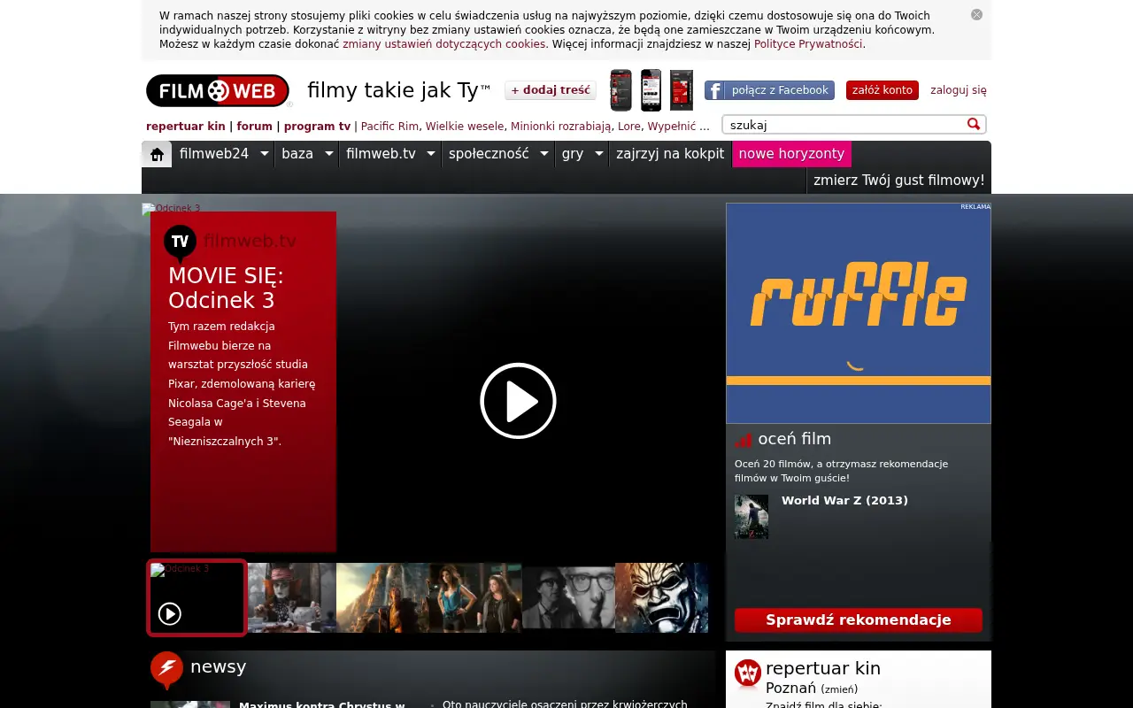Expand the gry dropdown arrow
Image resolution: width=1133 pixels, height=708 pixels.
[x=598, y=154]
